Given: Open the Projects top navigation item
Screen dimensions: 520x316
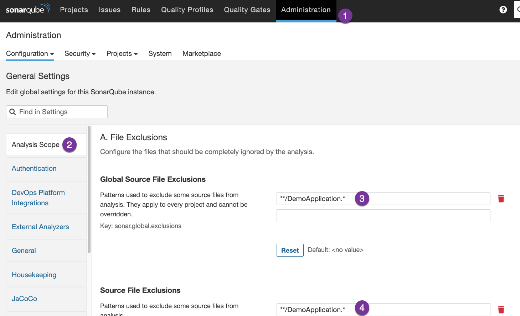Looking at the screenshot, I should coord(74,10).
